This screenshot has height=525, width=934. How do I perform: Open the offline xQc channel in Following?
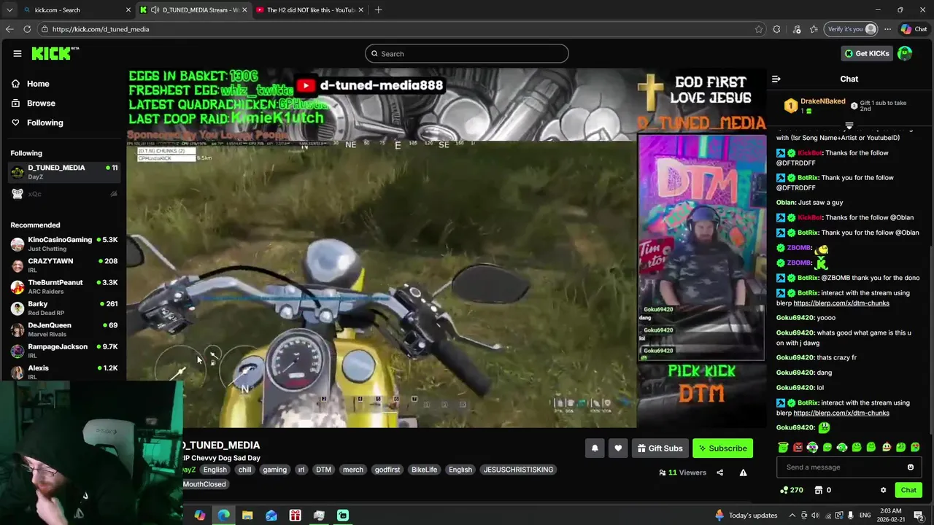coord(64,194)
